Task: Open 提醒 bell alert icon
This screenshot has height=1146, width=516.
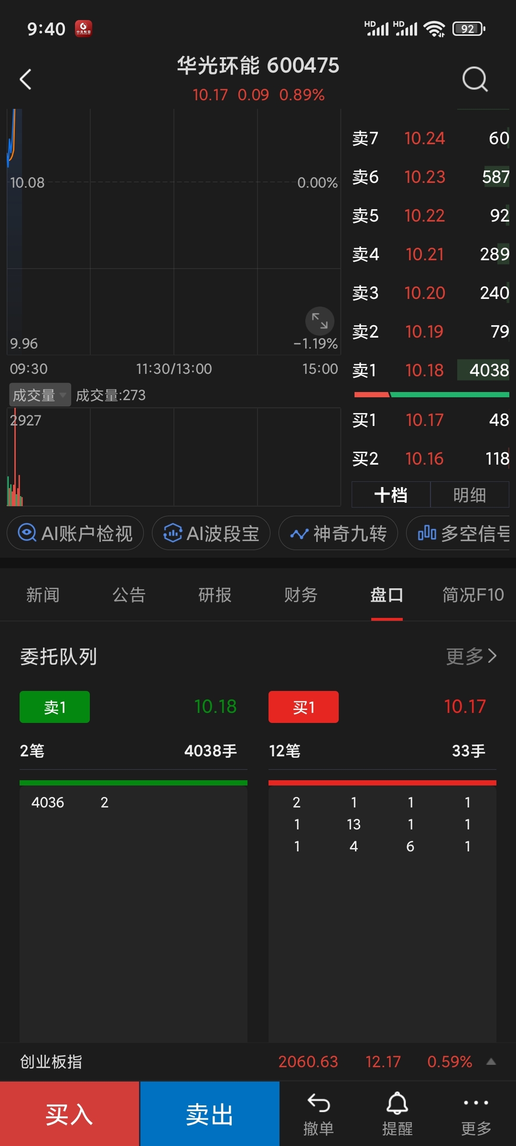Action: click(x=397, y=1114)
